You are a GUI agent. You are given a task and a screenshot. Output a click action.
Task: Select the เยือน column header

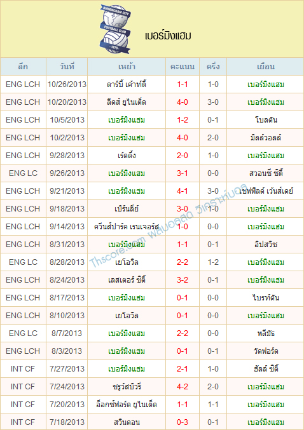click(266, 67)
